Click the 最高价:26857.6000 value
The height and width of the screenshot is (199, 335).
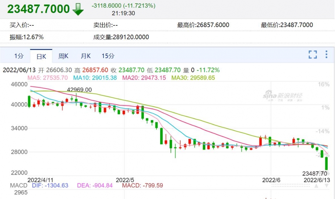point(203,25)
